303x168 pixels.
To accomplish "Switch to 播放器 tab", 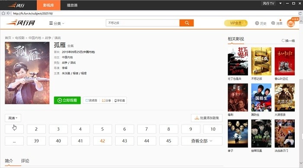I will [72, 5].
